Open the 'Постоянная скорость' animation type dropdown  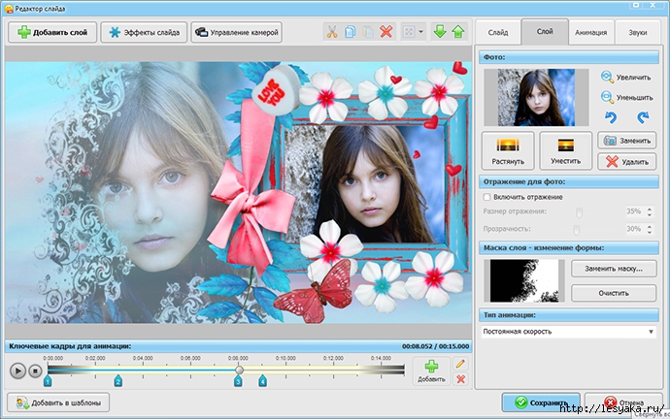click(569, 332)
